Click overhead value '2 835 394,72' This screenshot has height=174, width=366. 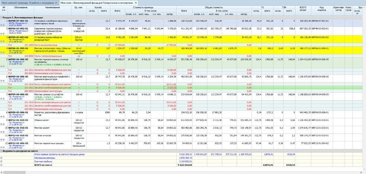pos(186,158)
